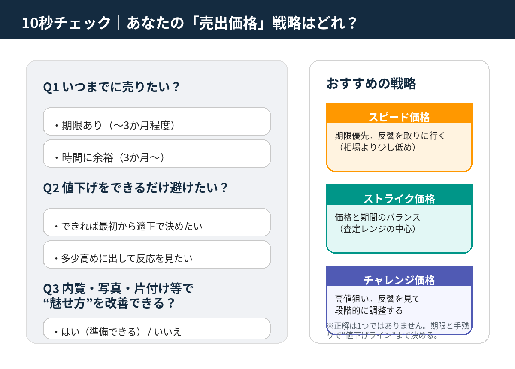Open the スピード価格 strategy description
515x369 pixels.
click(x=390, y=136)
